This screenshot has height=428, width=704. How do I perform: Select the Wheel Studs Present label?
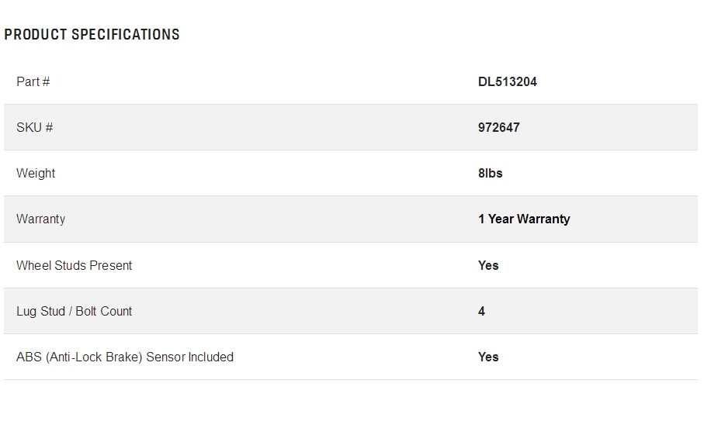point(74,266)
